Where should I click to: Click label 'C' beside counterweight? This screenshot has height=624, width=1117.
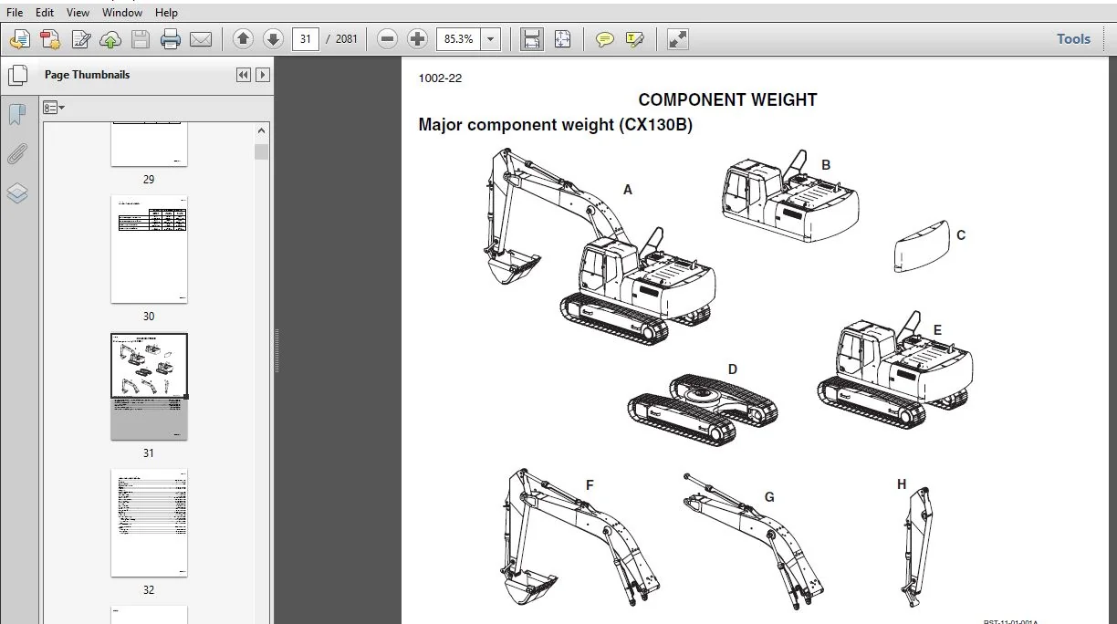pyautogui.click(x=961, y=235)
